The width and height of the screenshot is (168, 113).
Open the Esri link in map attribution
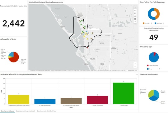coord(136,71)
